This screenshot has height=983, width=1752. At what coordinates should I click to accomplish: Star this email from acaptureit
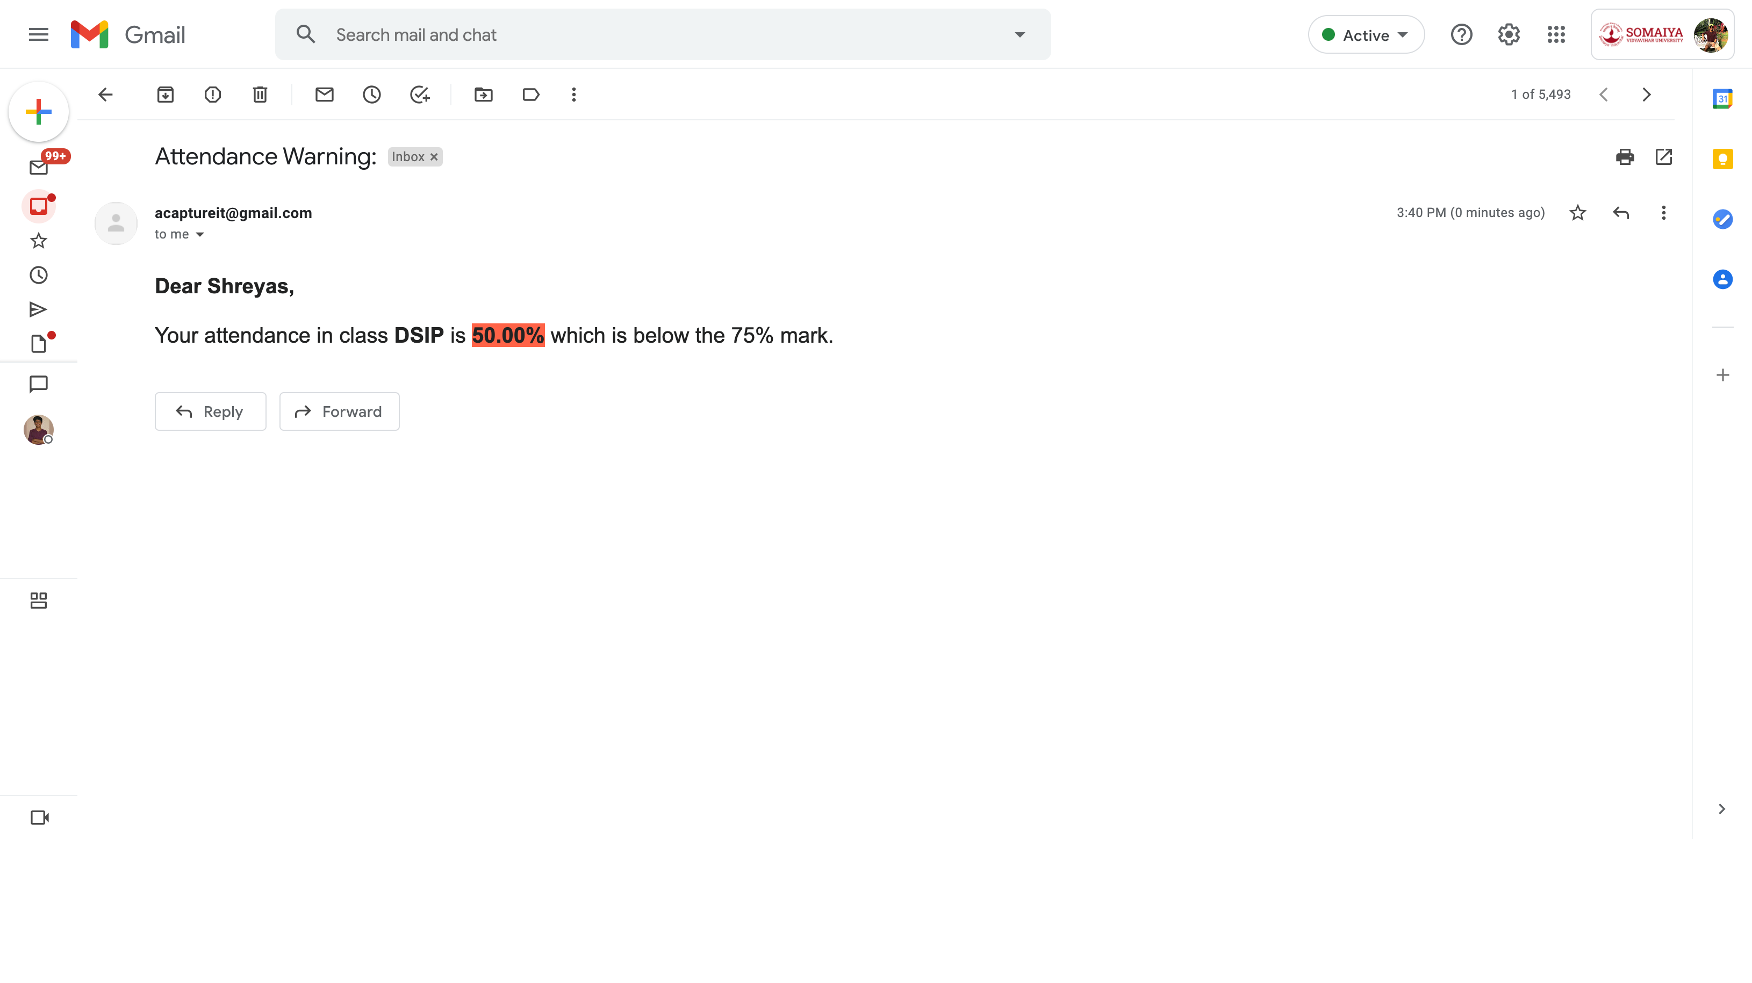tap(1578, 213)
